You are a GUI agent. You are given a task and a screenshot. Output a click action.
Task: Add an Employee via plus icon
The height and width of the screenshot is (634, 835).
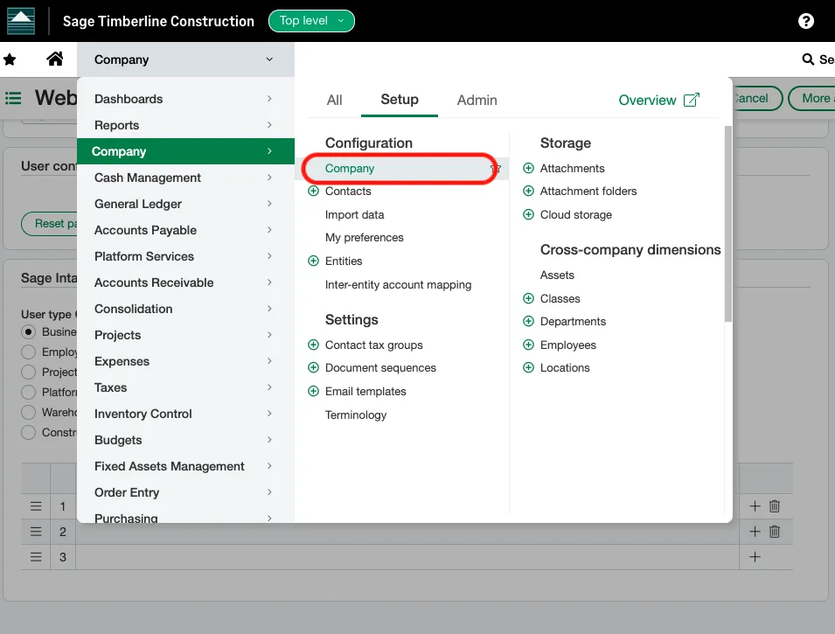click(x=528, y=345)
